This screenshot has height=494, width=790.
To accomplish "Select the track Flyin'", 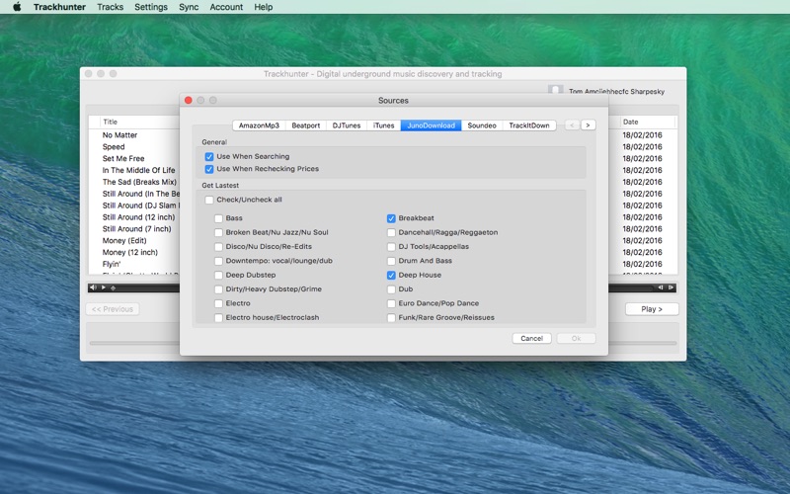I will (112, 264).
